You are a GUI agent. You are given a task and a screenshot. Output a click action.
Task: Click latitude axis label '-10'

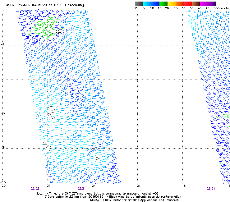3,182
